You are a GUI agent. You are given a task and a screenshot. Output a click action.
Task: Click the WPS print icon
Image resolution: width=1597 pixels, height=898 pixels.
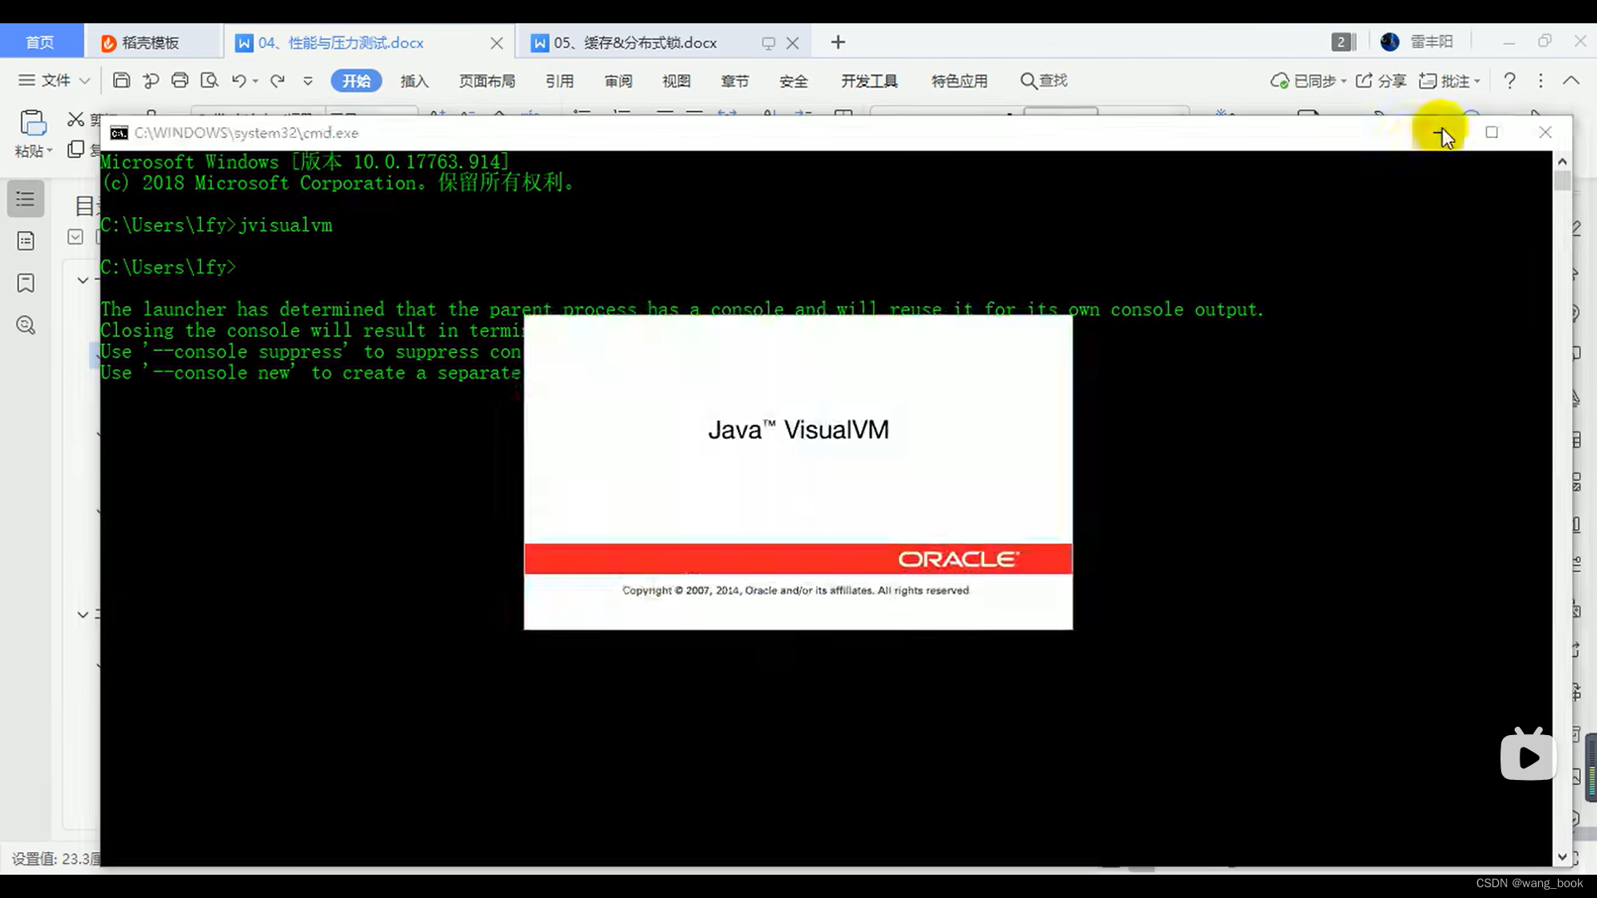(180, 81)
